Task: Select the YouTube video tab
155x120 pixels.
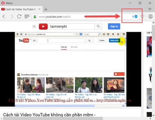Action: [21, 9]
